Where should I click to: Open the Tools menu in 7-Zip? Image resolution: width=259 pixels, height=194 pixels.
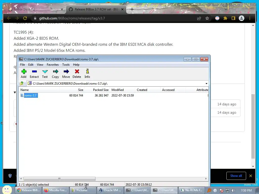pyautogui.click(x=66, y=65)
